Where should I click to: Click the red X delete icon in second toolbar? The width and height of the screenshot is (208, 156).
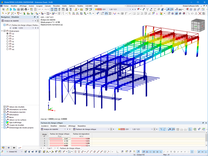[x=200, y=13]
